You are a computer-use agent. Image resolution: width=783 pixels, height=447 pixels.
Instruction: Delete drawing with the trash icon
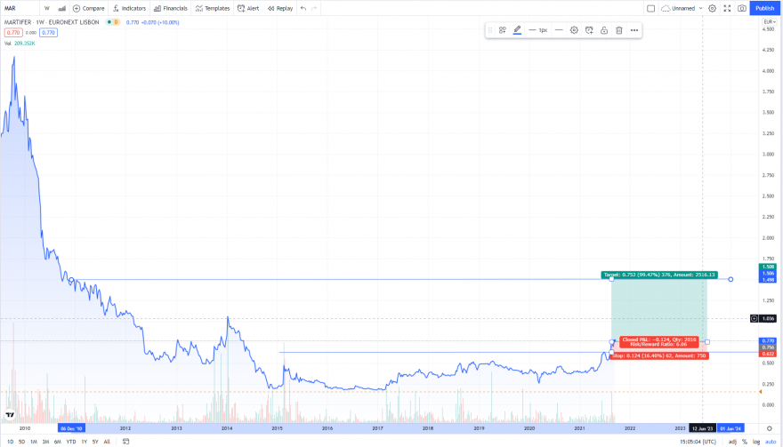(x=619, y=30)
